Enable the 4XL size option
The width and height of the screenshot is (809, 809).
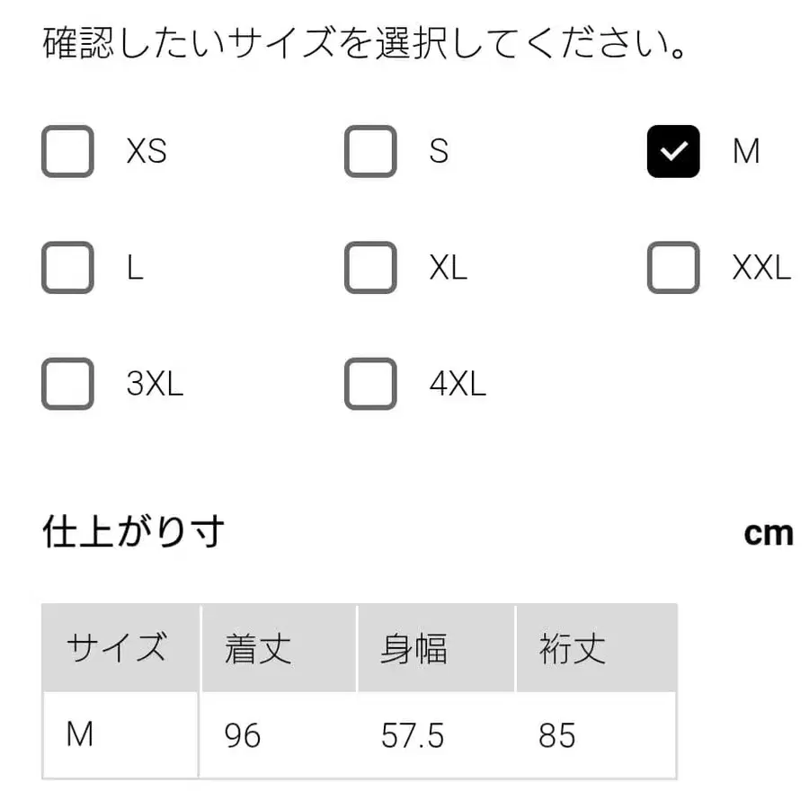tap(369, 384)
